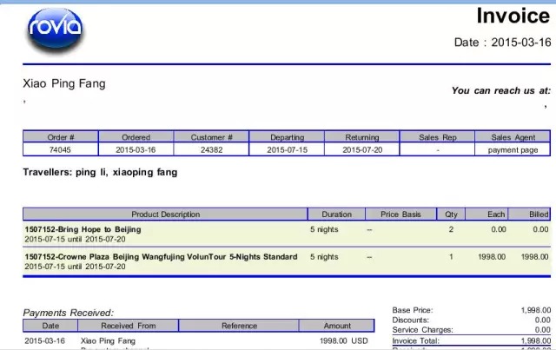Image resolution: width=556 pixels, height=350 pixels.
Task: Select the Order # column header
Action: coord(60,137)
